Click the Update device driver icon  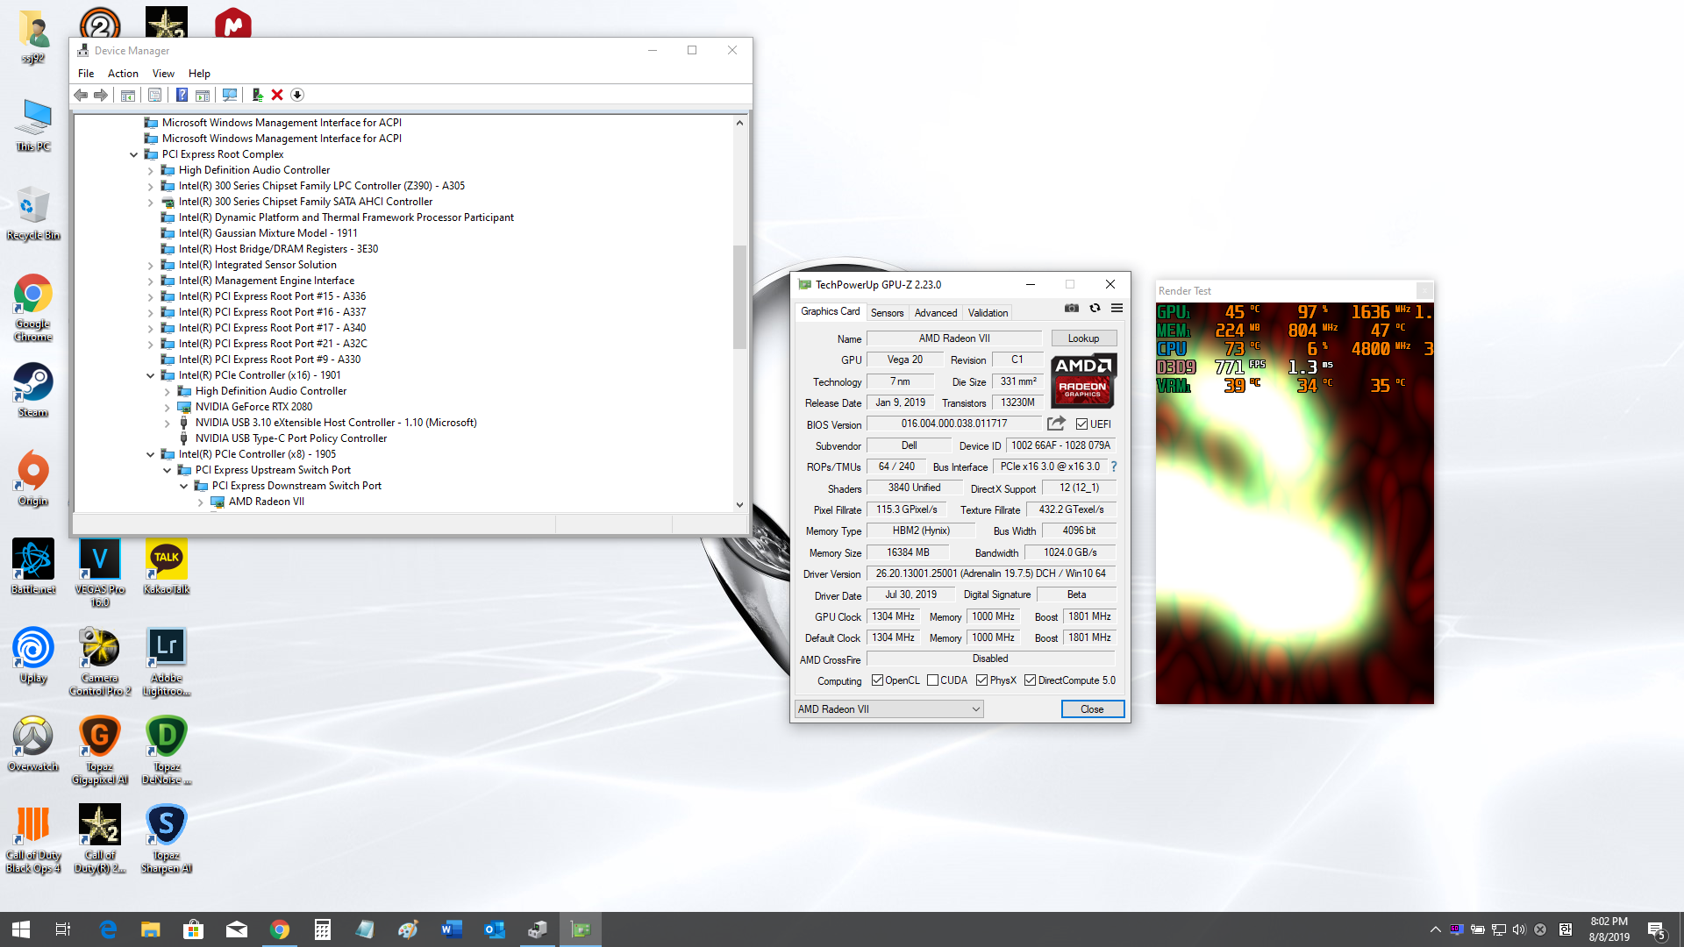[257, 95]
